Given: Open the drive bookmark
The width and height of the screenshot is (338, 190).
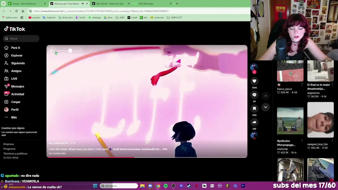Looking at the screenshot, I should pos(108,18).
